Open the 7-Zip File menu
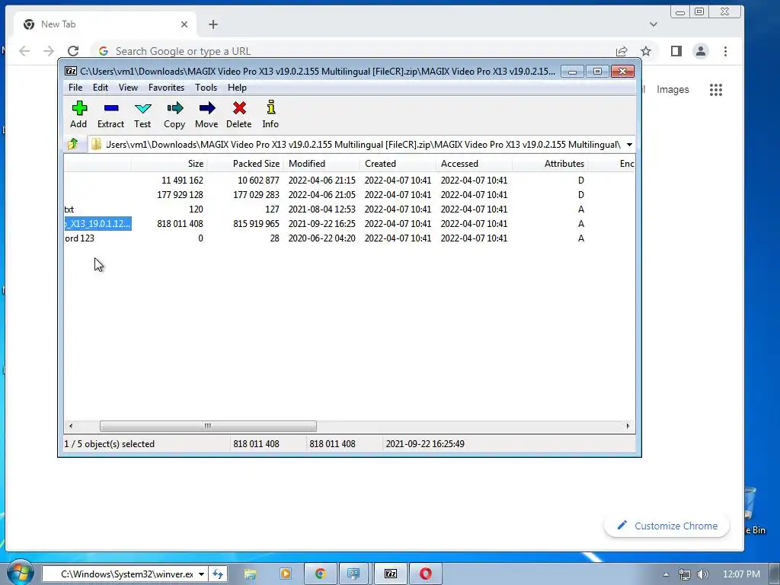Viewport: 780px width, 585px height. point(75,88)
